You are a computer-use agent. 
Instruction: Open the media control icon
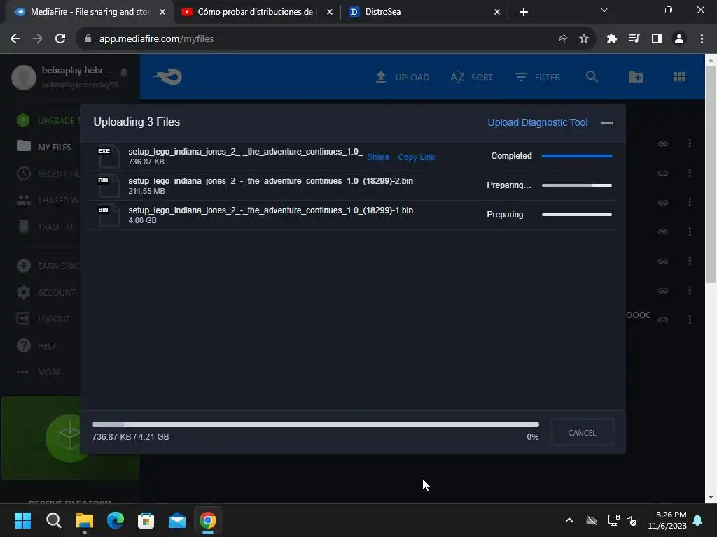(x=634, y=39)
